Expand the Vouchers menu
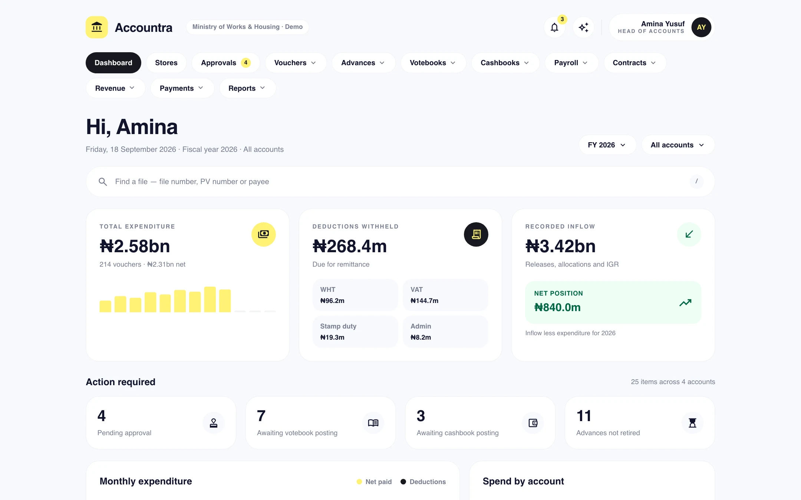This screenshot has width=801, height=500. [296, 63]
